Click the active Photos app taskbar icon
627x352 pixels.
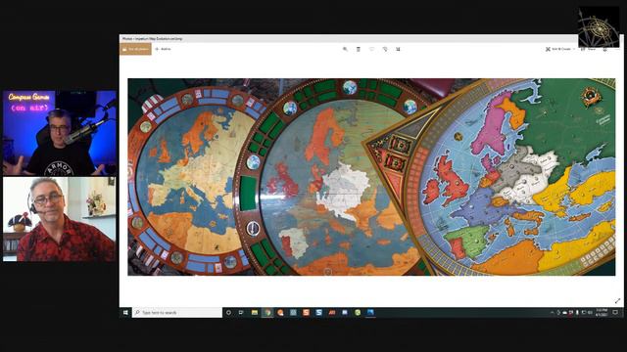pyautogui.click(x=370, y=313)
